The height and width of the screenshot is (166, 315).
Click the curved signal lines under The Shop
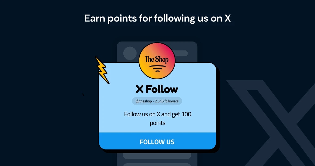point(157,69)
